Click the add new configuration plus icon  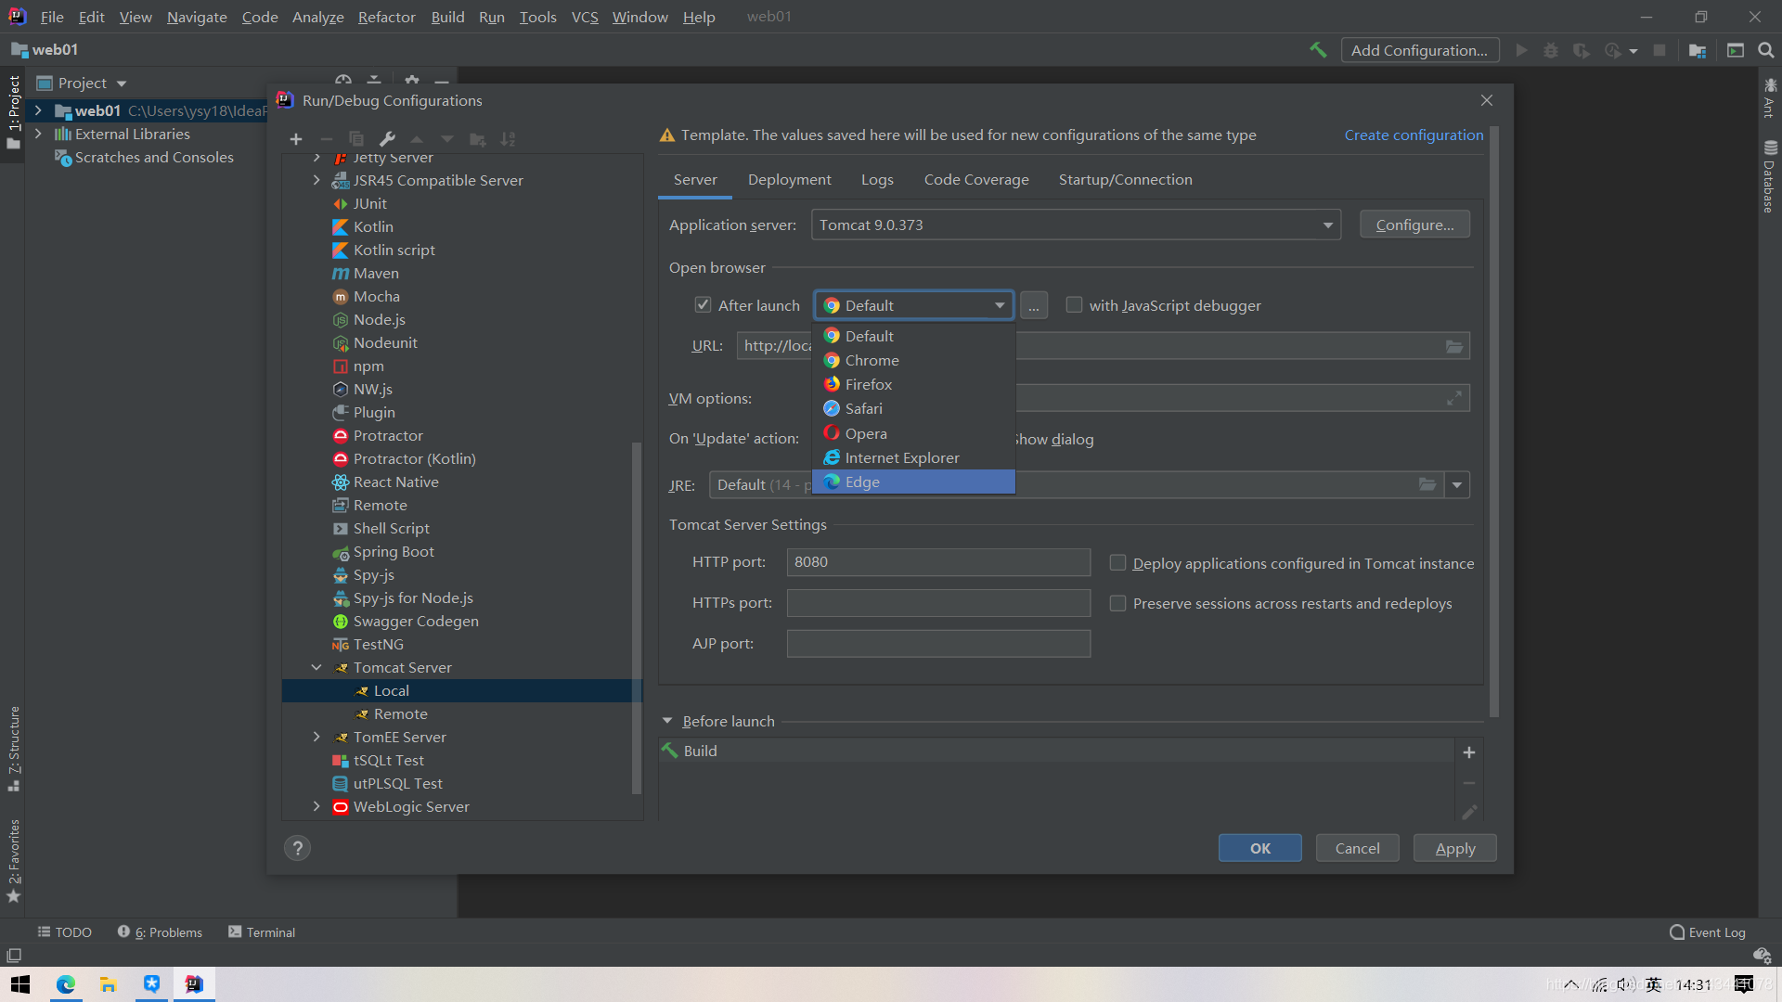tap(295, 137)
